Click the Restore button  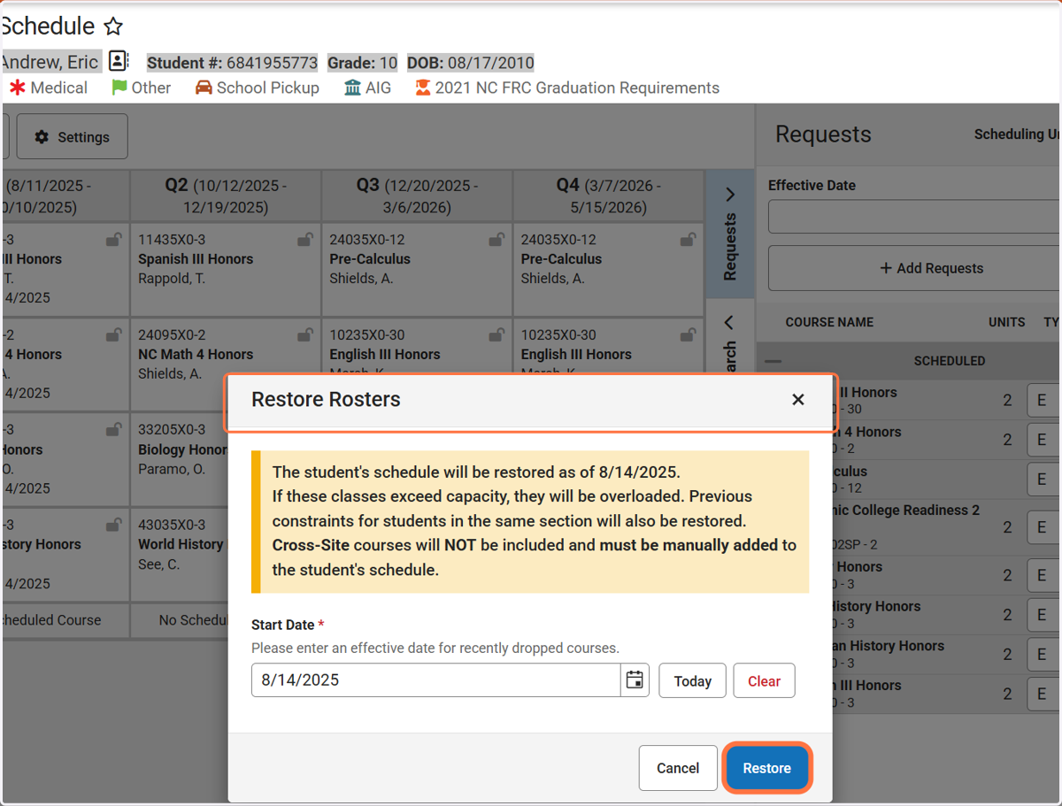coord(766,767)
